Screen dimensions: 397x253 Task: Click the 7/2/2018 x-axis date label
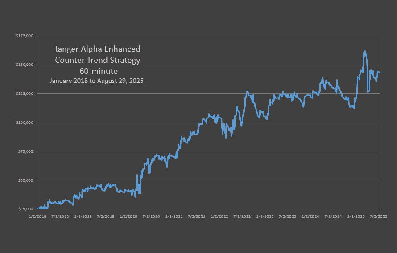click(60, 216)
